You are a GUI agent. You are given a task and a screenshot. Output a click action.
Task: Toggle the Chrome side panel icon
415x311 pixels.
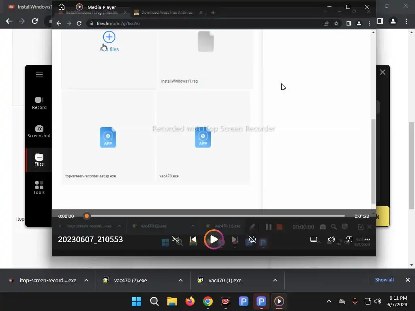[x=380, y=21]
